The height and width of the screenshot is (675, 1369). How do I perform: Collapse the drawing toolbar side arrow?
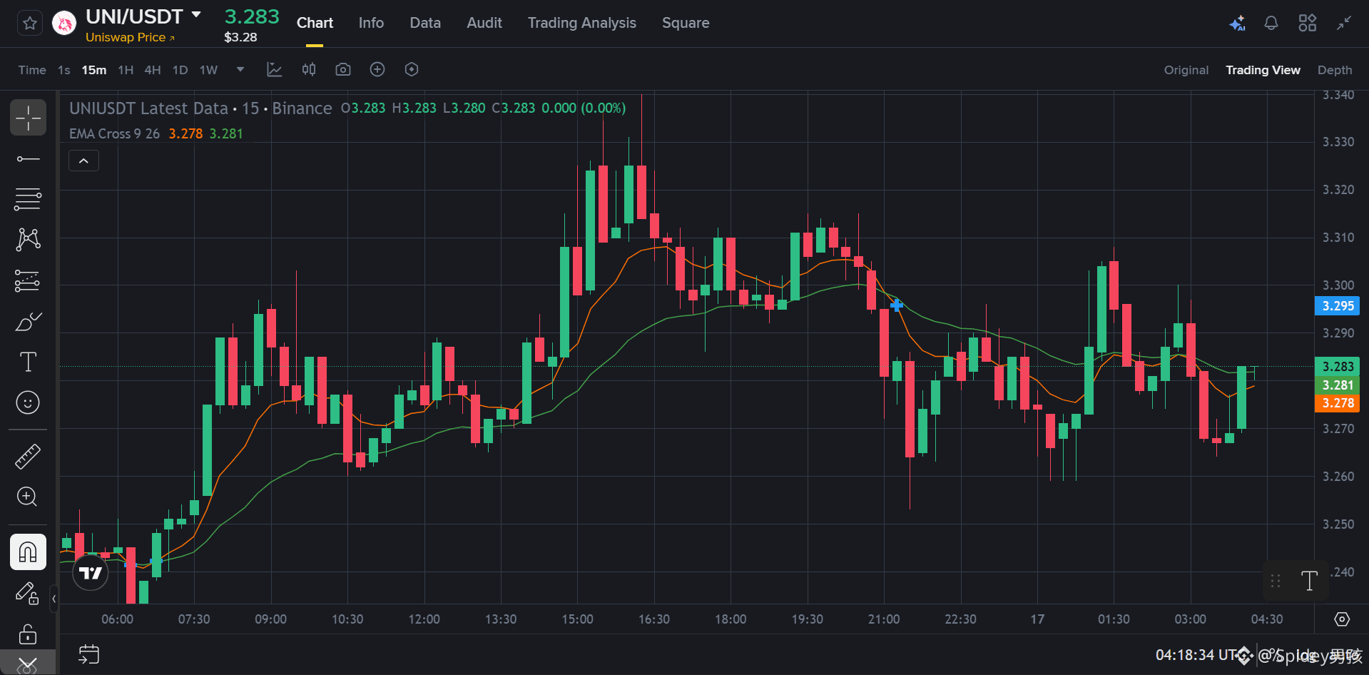point(54,599)
